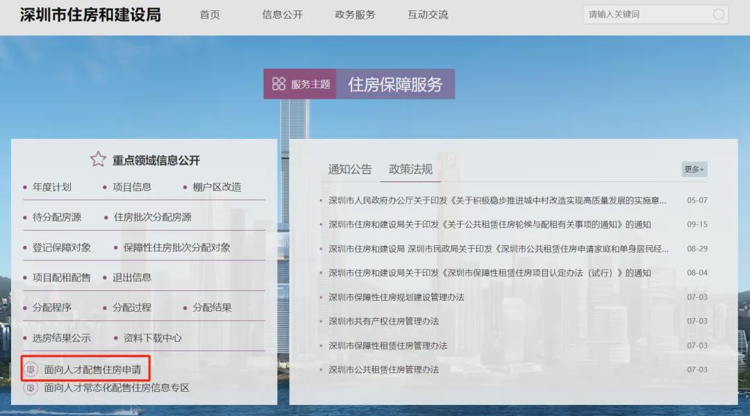Click the 服务主题 label

click(x=310, y=84)
